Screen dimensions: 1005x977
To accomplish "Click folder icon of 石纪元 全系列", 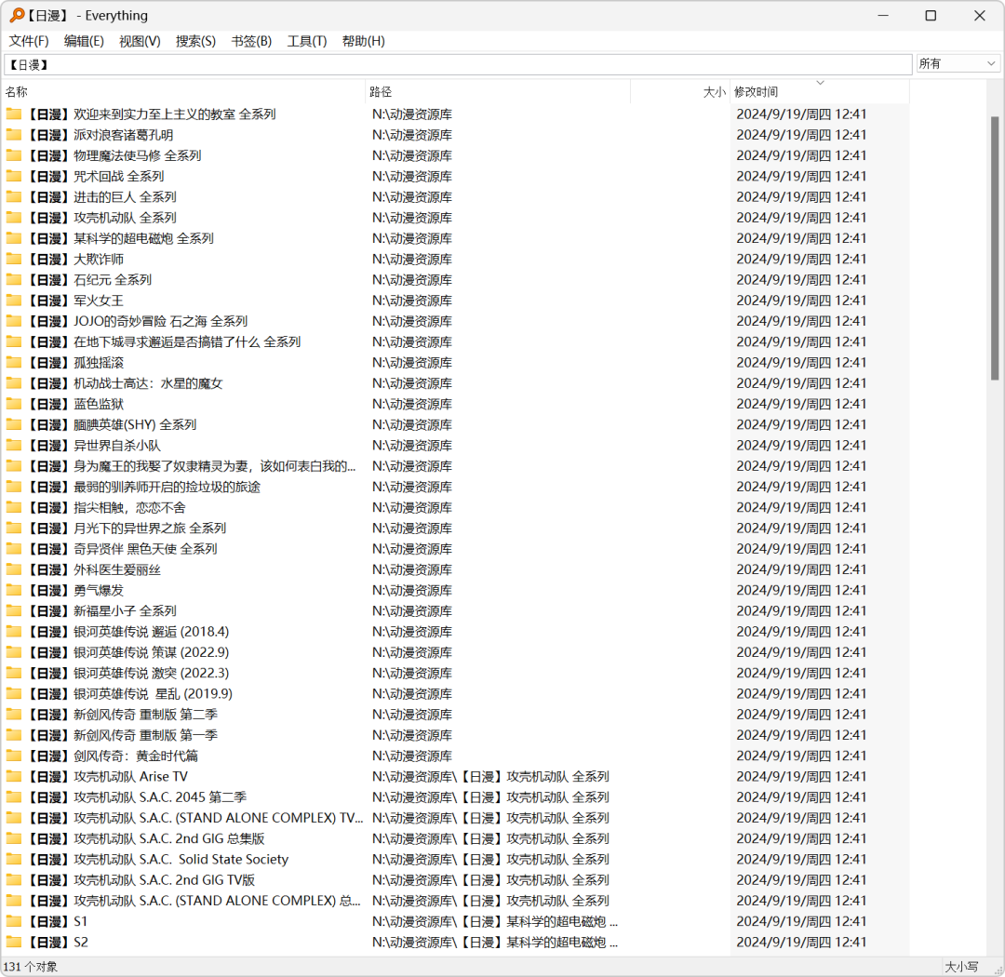I will tap(13, 280).
